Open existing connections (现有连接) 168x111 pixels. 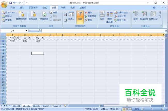[33, 16]
